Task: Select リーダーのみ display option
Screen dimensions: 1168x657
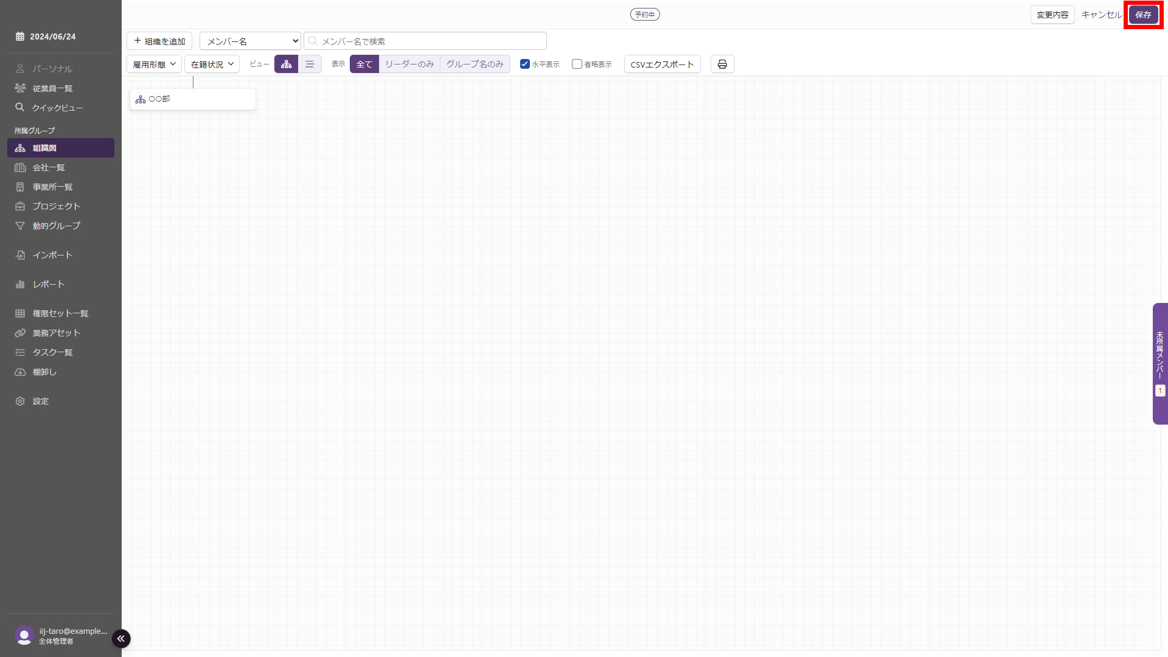Action: coord(409,64)
